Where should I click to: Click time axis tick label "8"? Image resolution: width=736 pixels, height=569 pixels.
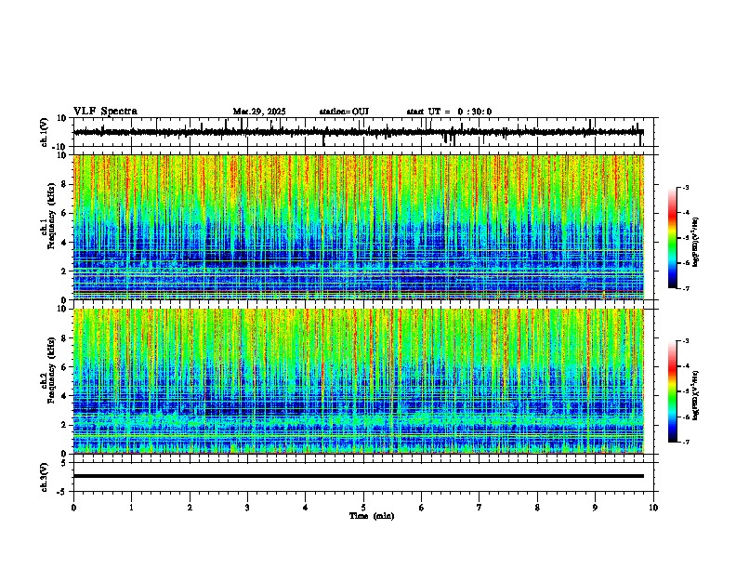coord(537,508)
